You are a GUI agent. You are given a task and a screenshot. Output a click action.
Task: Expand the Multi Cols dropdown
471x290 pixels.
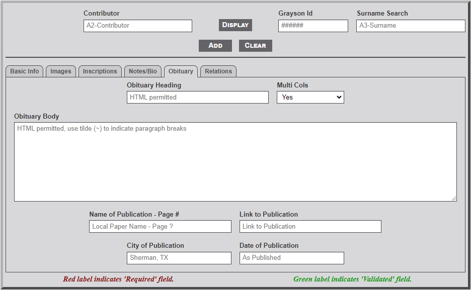(310, 98)
